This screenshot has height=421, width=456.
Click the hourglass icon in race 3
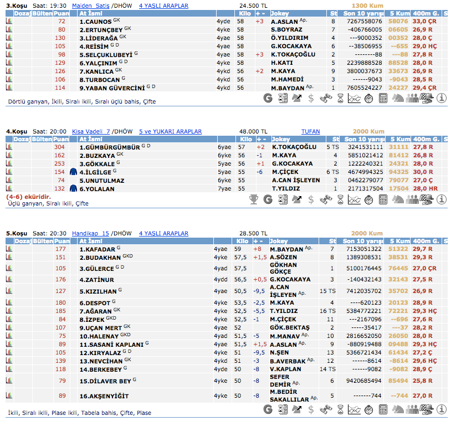pyautogui.click(x=340, y=98)
